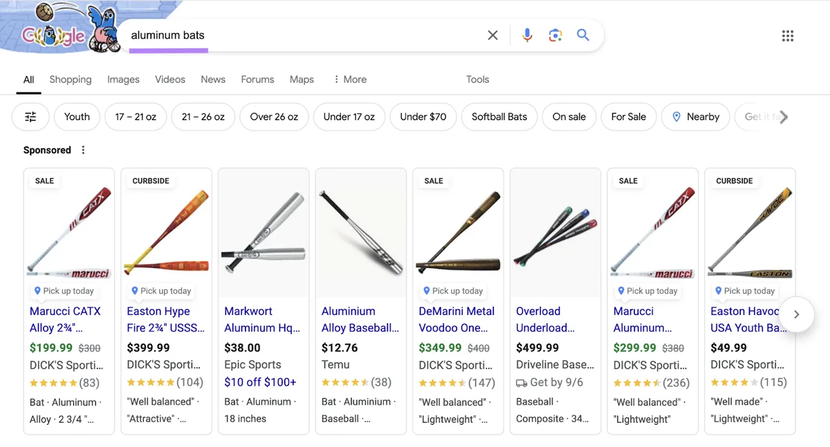The image size is (830, 447).
Task: Click the $10 off $100+ promo text
Action: 260,382
